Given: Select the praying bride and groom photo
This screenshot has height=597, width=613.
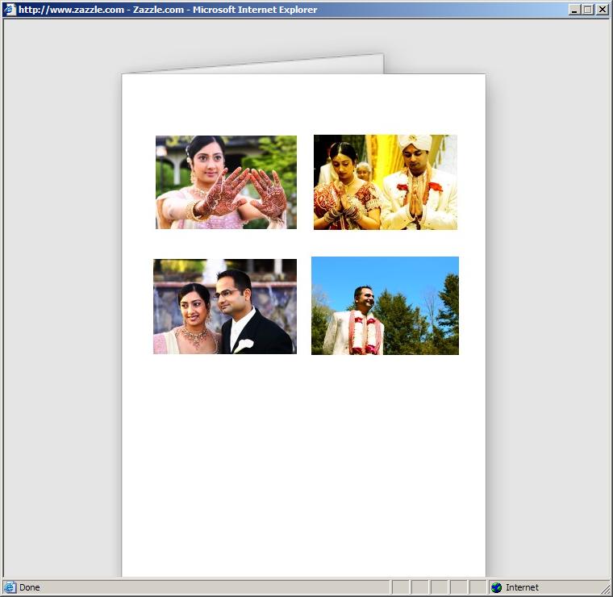Looking at the screenshot, I should pyautogui.click(x=386, y=182).
